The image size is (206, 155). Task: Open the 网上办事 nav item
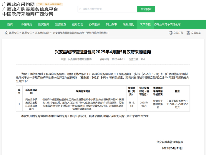(111, 24)
